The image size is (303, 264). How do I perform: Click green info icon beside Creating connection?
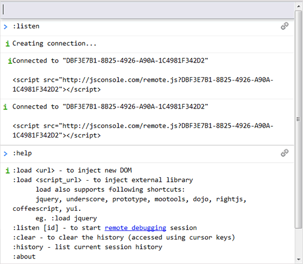point(7,44)
